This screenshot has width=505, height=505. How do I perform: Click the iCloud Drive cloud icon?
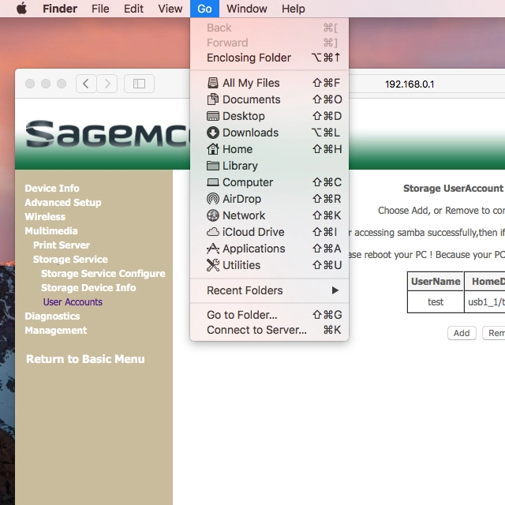coord(212,232)
